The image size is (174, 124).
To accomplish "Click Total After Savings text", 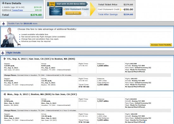I will 108,15.
